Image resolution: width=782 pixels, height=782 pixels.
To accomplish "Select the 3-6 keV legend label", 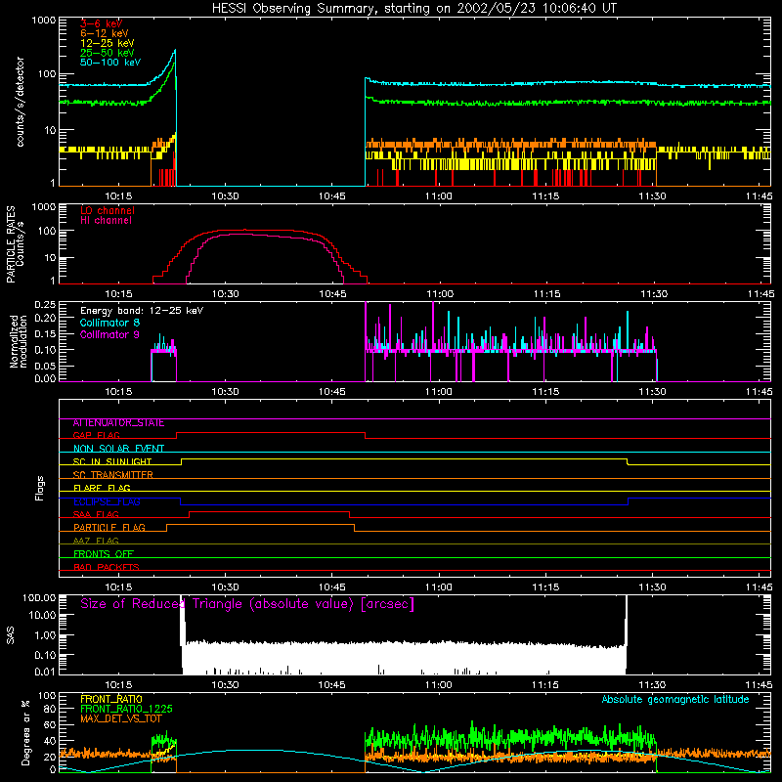I will (x=102, y=23).
